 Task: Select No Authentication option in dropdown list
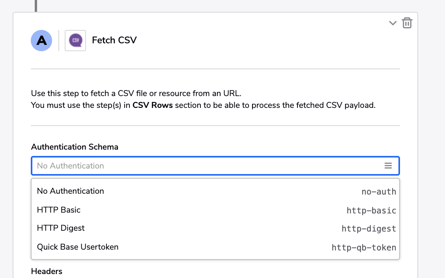[x=215, y=191]
